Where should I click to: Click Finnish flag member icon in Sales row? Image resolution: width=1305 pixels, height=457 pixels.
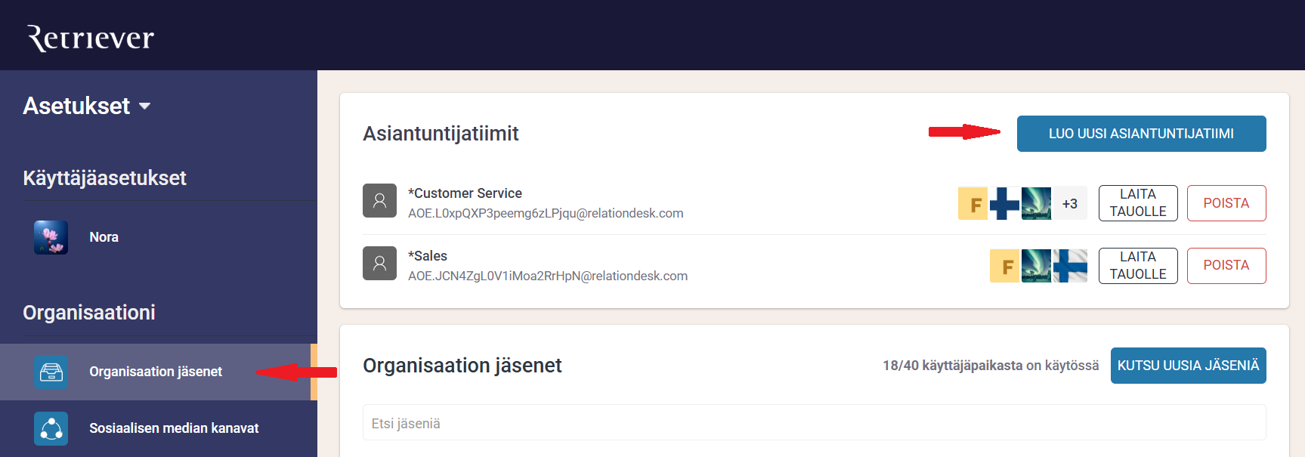pyautogui.click(x=1070, y=266)
